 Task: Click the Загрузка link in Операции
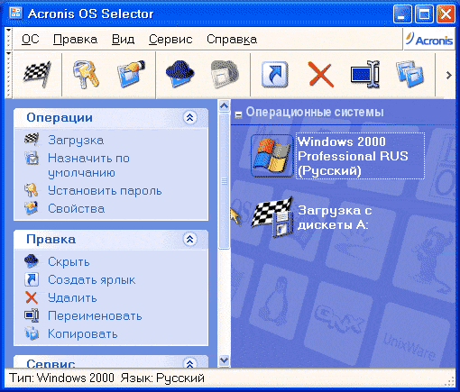(x=76, y=141)
